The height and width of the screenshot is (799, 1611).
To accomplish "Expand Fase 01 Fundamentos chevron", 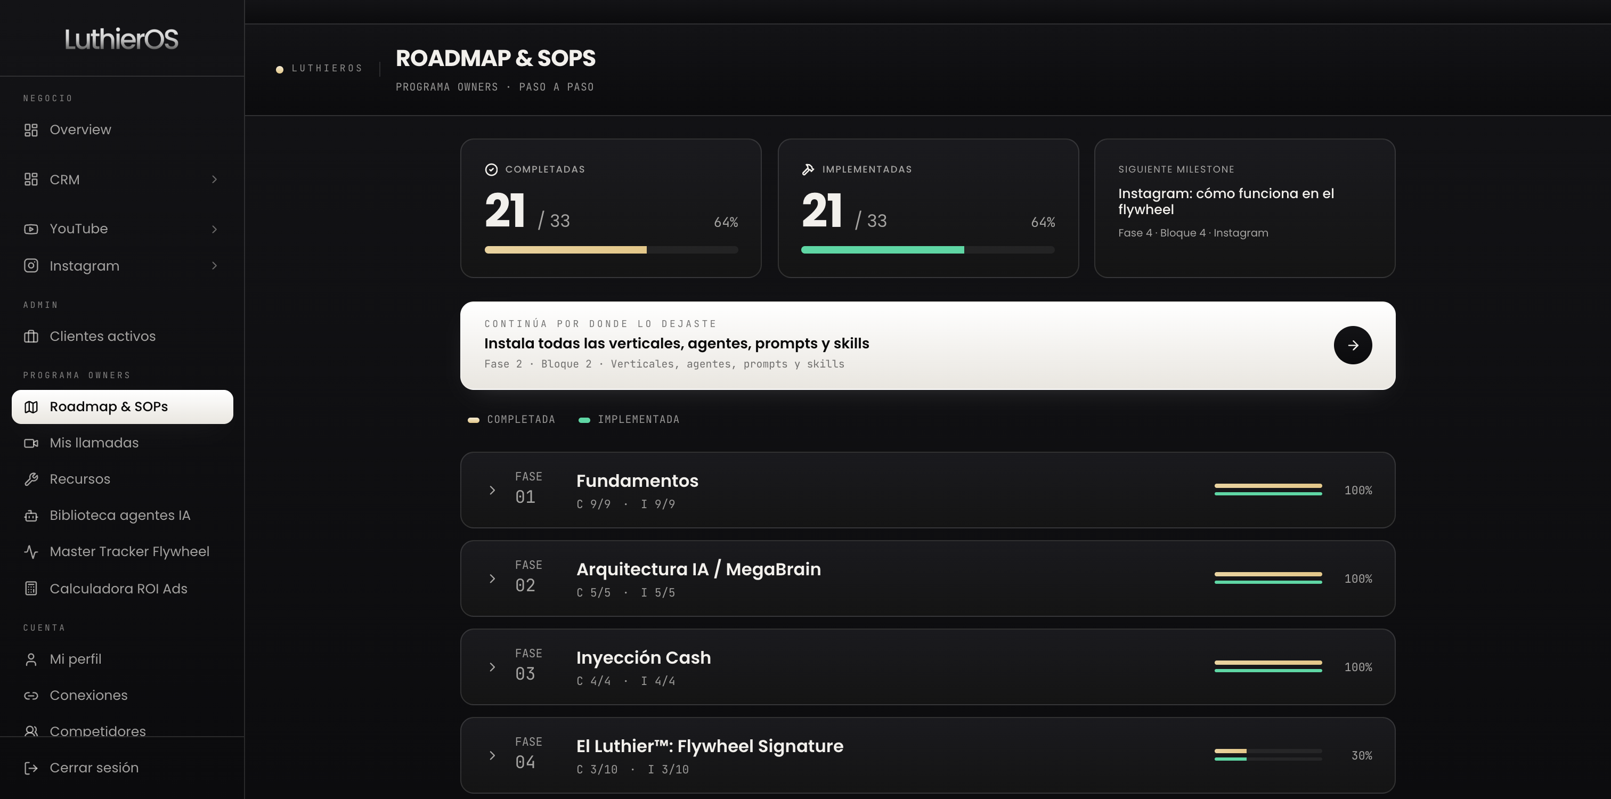I will (492, 490).
